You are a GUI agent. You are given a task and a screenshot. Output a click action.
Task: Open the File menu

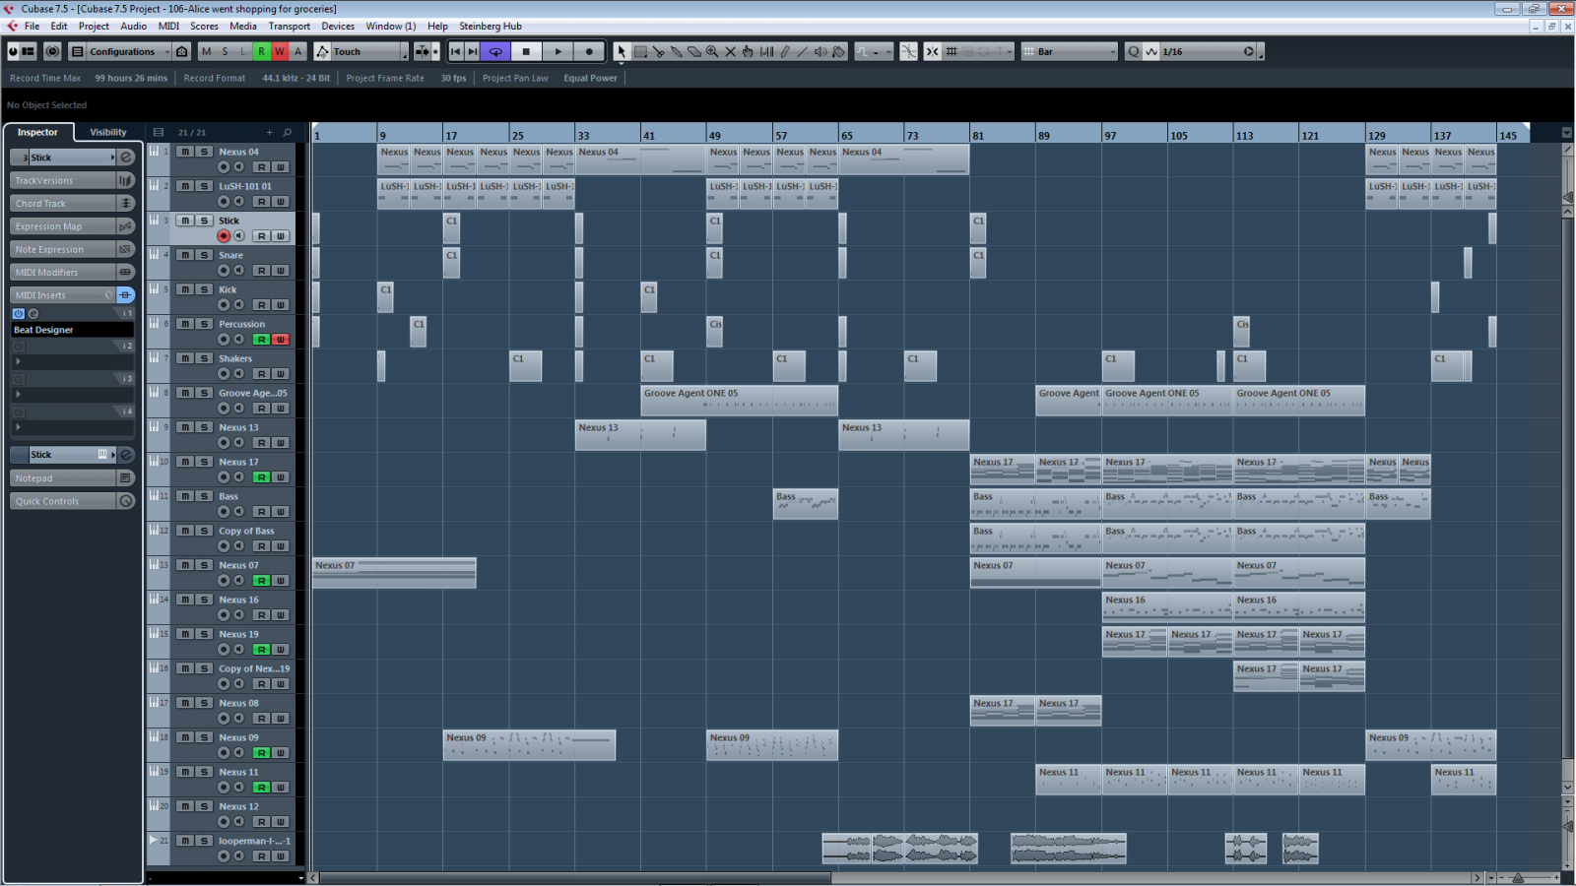(32, 26)
